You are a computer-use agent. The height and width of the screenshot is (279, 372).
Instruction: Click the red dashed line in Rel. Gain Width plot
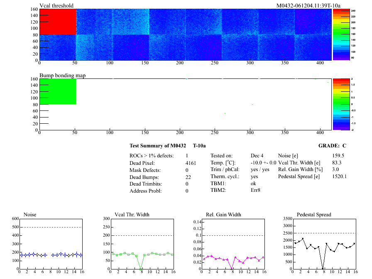coord(233,235)
